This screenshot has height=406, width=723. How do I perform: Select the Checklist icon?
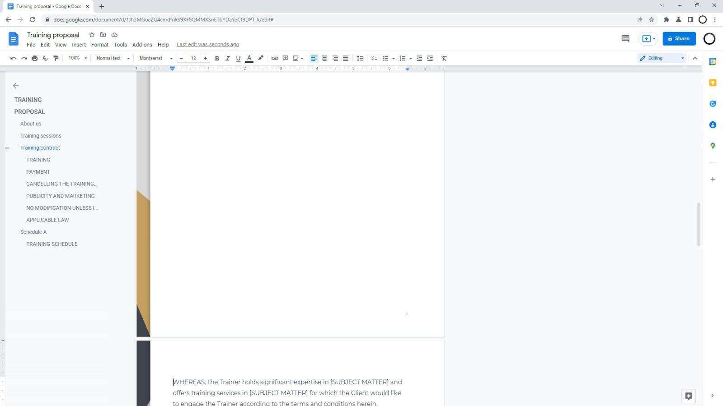click(x=374, y=58)
